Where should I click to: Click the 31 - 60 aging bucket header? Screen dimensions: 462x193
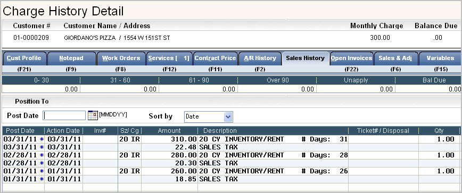(120, 80)
